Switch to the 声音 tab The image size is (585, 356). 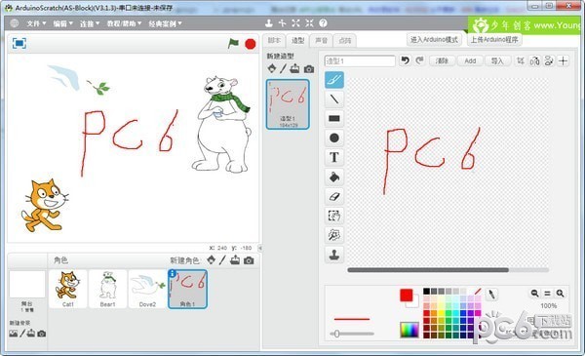click(x=321, y=40)
